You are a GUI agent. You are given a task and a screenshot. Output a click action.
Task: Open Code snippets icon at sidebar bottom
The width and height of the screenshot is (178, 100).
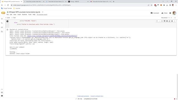[x=2, y=89]
